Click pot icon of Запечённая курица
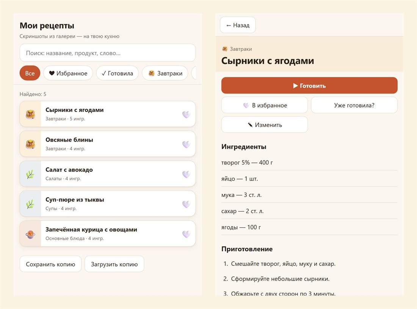 click(x=30, y=234)
